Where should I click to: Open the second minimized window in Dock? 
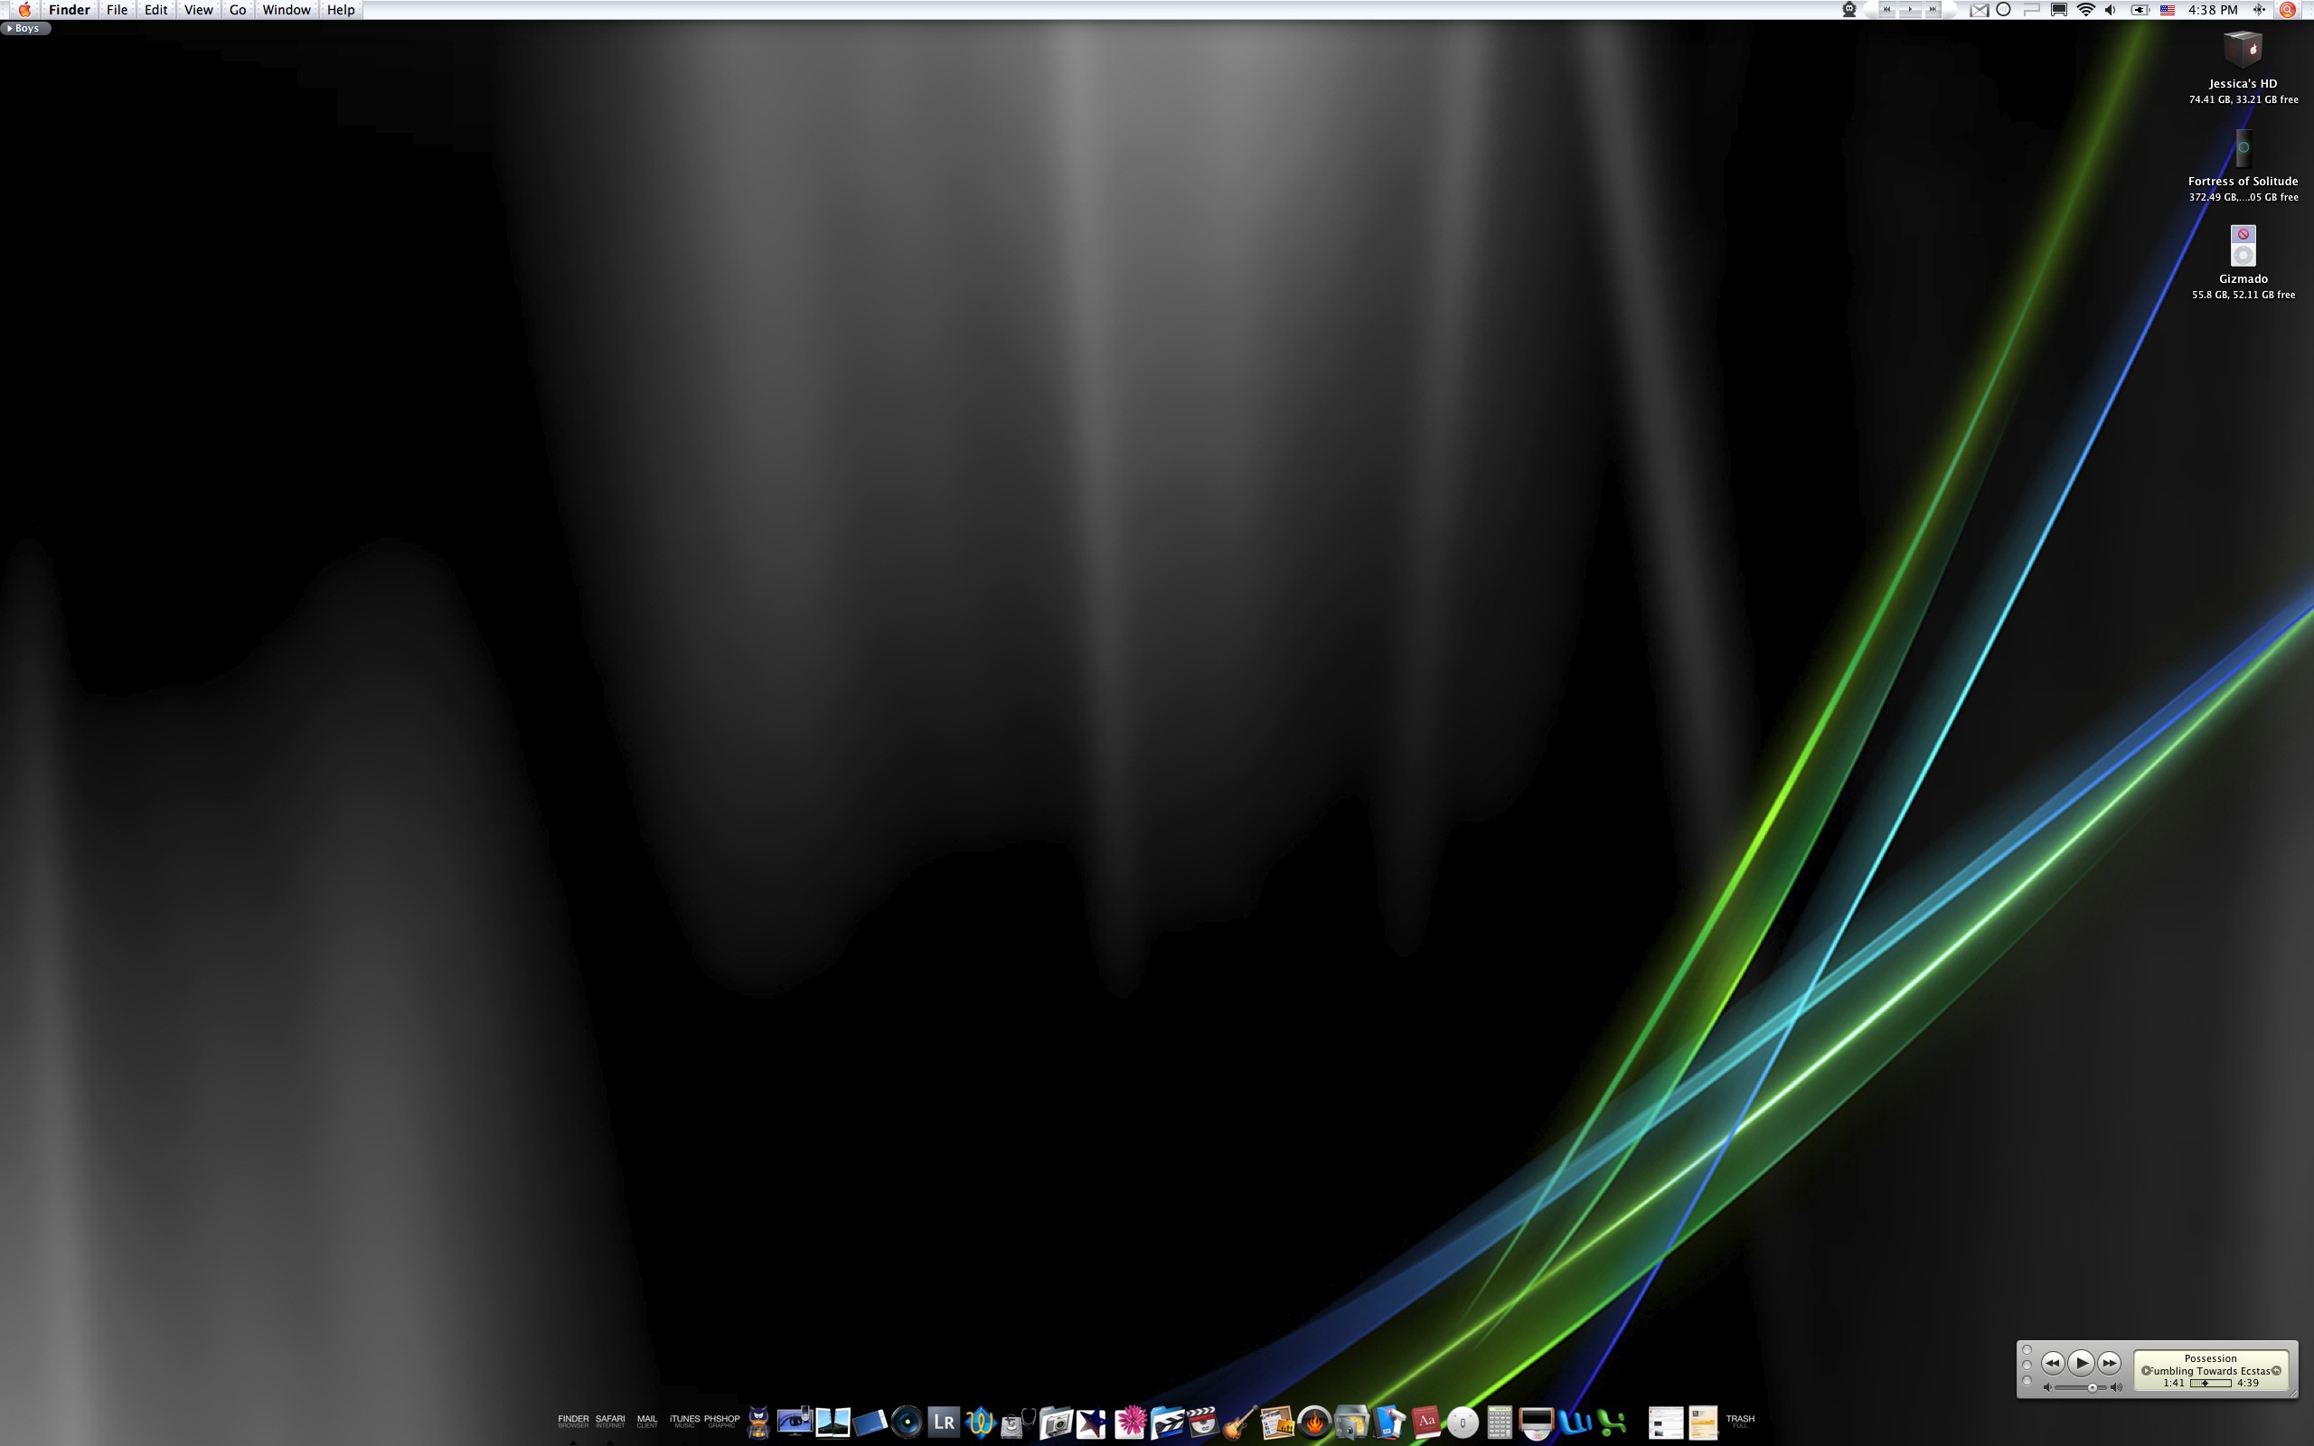[x=1703, y=1423]
